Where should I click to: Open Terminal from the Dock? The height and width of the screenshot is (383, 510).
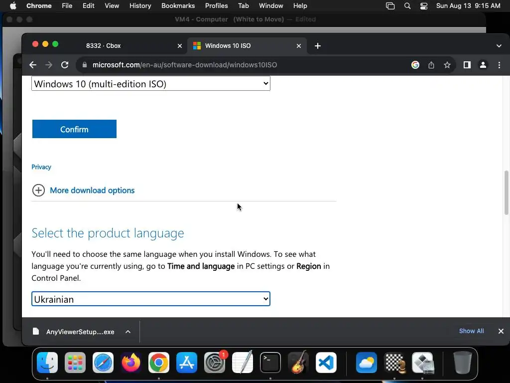(270, 362)
